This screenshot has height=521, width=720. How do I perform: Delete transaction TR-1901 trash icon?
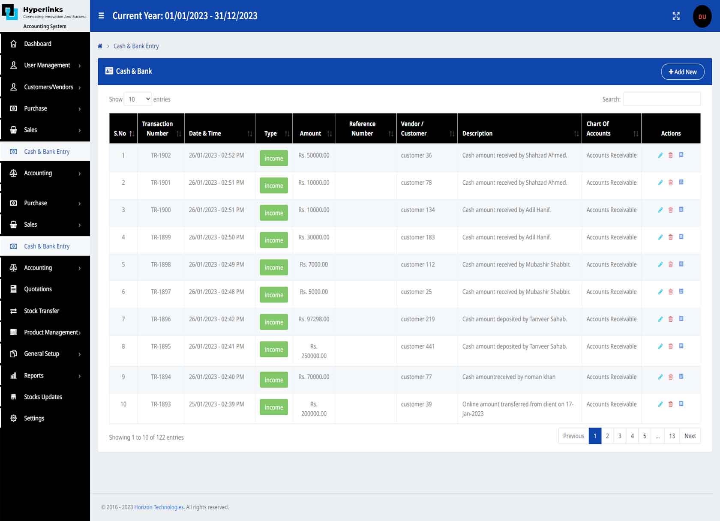671,183
